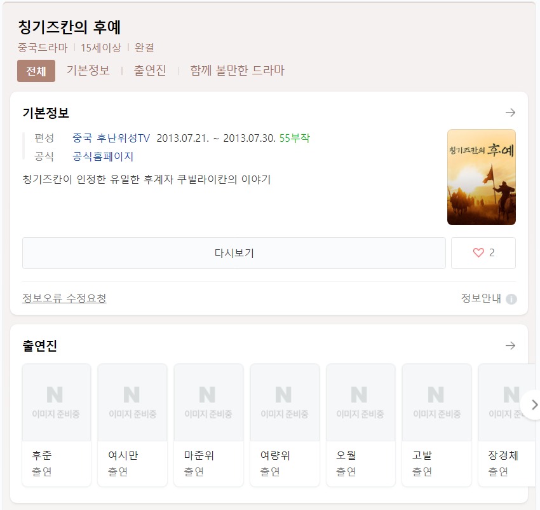Click the 기본정보 section heading
This screenshot has width=540, height=510.
coord(46,113)
